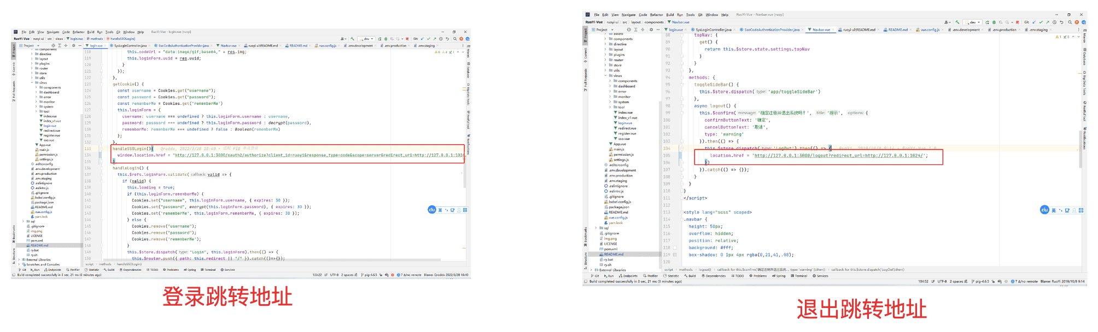This screenshot has height=332, width=1098.
Task: Open Project panel gear settings in Navbar.vue window
Action: [651, 29]
